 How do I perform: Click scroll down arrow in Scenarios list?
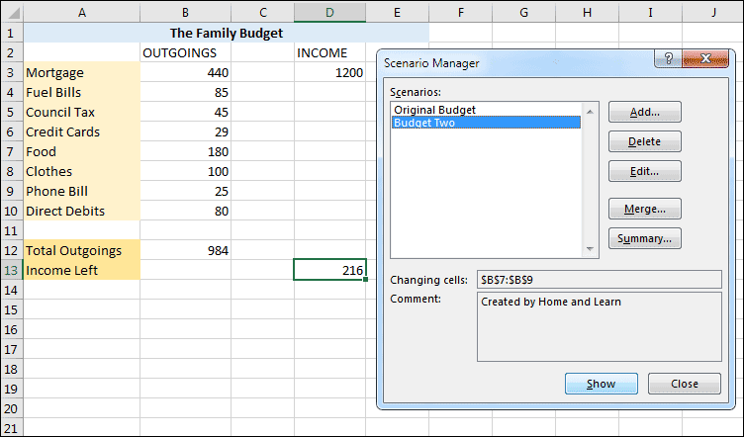592,248
